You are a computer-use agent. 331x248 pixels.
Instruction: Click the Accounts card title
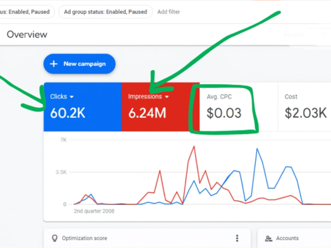point(287,238)
